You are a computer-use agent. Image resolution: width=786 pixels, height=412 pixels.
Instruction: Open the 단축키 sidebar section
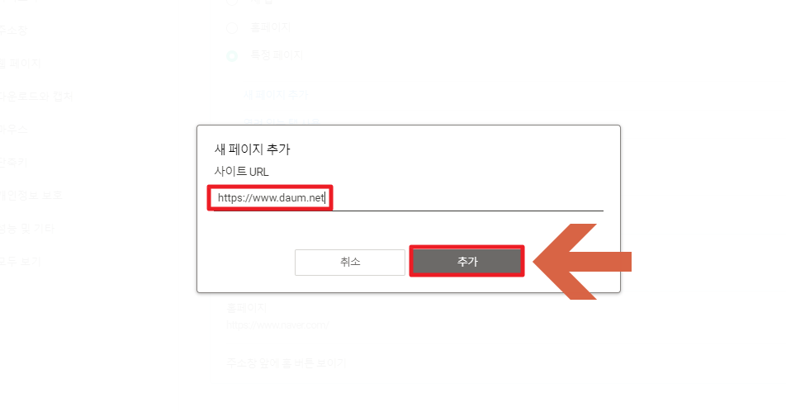(x=13, y=163)
